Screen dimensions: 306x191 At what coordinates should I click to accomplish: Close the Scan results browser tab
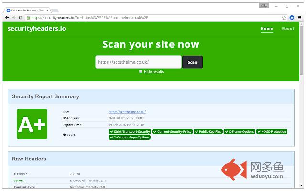tap(47, 11)
